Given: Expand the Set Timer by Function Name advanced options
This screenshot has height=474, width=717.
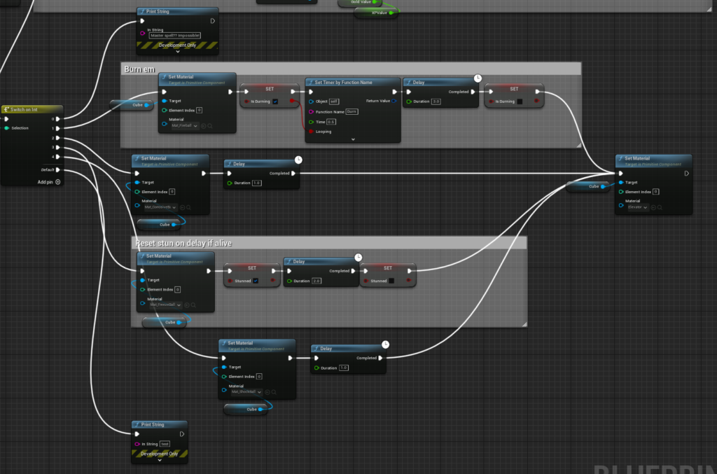Looking at the screenshot, I should click(x=353, y=139).
